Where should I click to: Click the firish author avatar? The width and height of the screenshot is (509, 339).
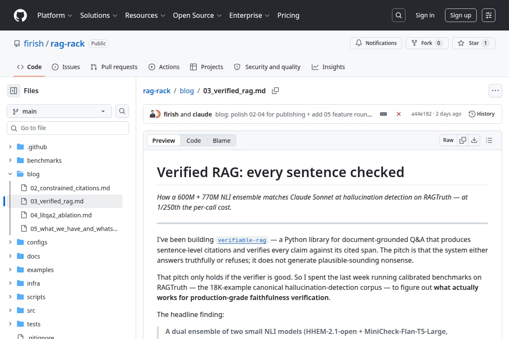pyautogui.click(x=152, y=114)
